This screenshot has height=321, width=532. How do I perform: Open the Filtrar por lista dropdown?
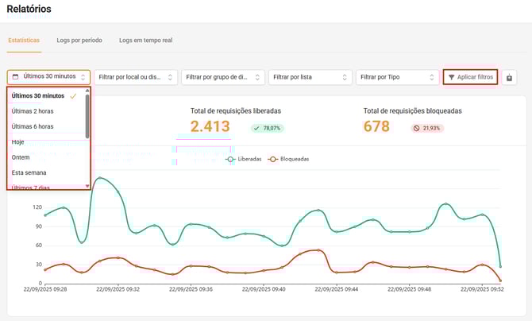[x=309, y=77]
